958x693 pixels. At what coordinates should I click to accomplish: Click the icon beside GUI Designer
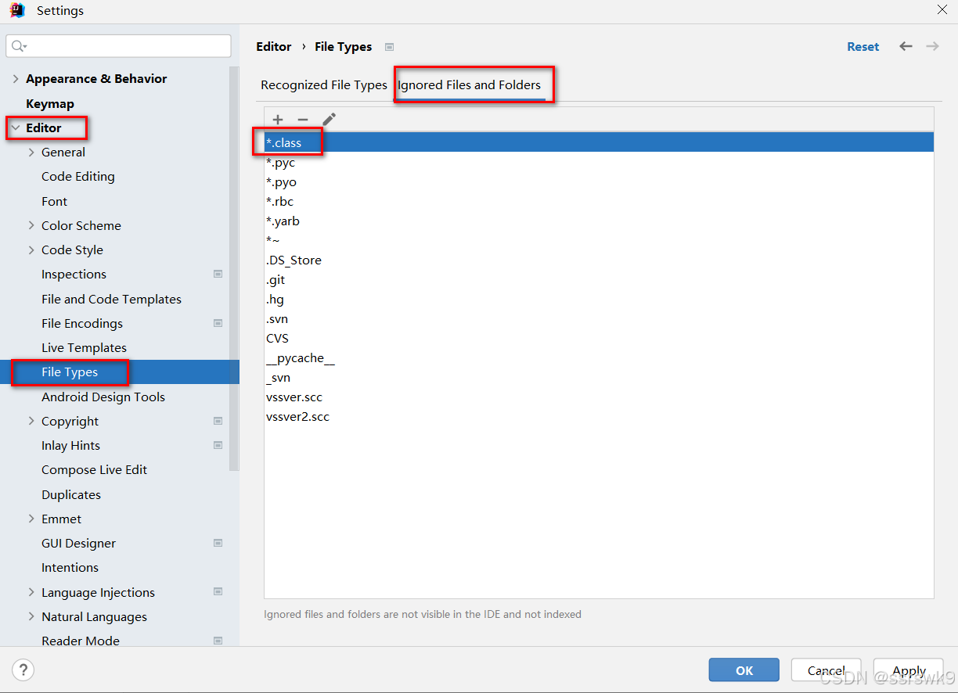click(218, 543)
